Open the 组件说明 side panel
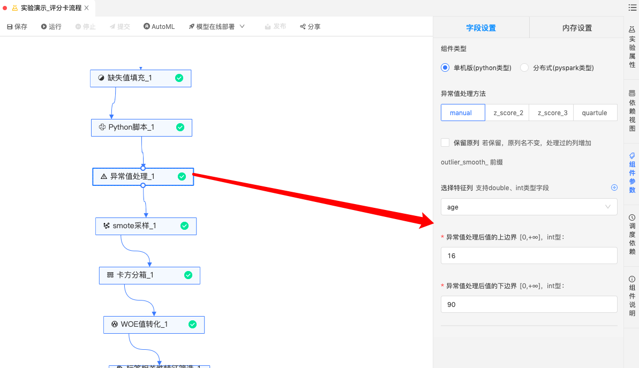Viewport: 639px width, 368px height. 632,296
